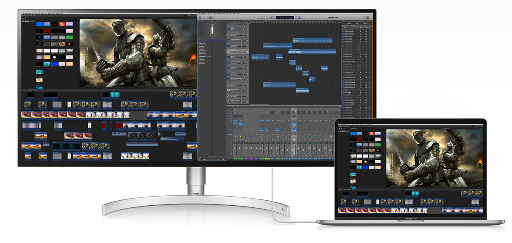This screenshot has width=512, height=243.
Task: Show inspector via gray toolbar button on monitor
Action: tap(189, 16)
